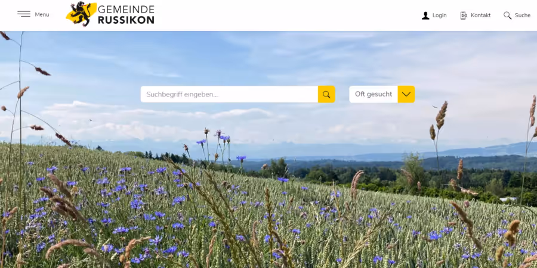
Task: Click the Oft gesucht label text
Action: (x=374, y=94)
